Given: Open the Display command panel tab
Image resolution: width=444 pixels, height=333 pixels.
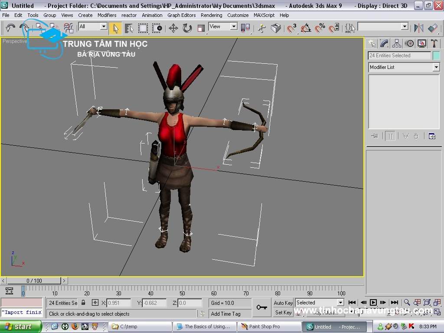Looking at the screenshot, I should pos(422,43).
